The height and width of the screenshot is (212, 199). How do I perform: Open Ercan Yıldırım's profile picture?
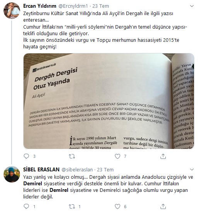12,10
